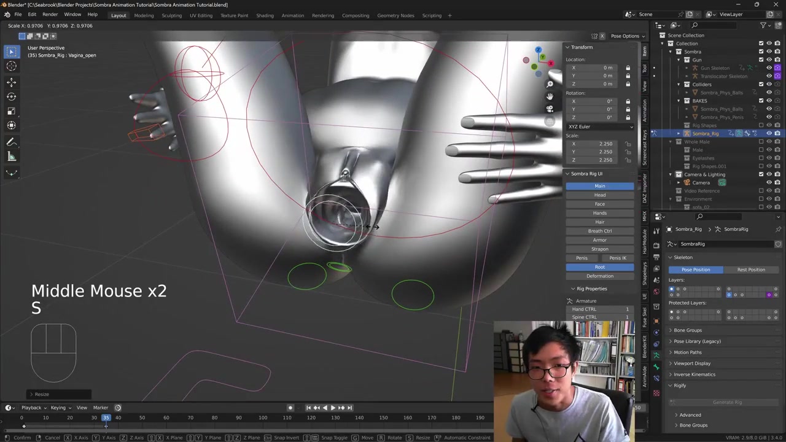Toggle visibility of the Camera & Lighting collection
Image resolution: width=786 pixels, height=442 pixels.
pos(769,174)
